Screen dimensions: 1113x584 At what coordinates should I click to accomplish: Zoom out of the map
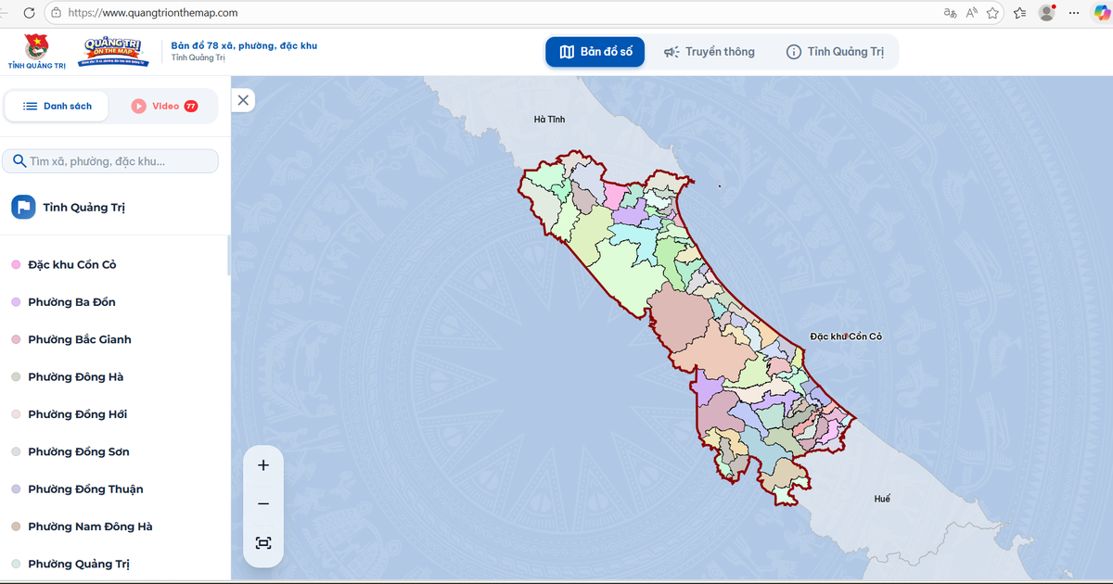263,504
